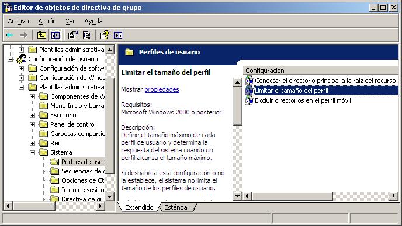Click the settings list horizontal scrollbar thumb
402x226 pixels.
click(x=292, y=196)
